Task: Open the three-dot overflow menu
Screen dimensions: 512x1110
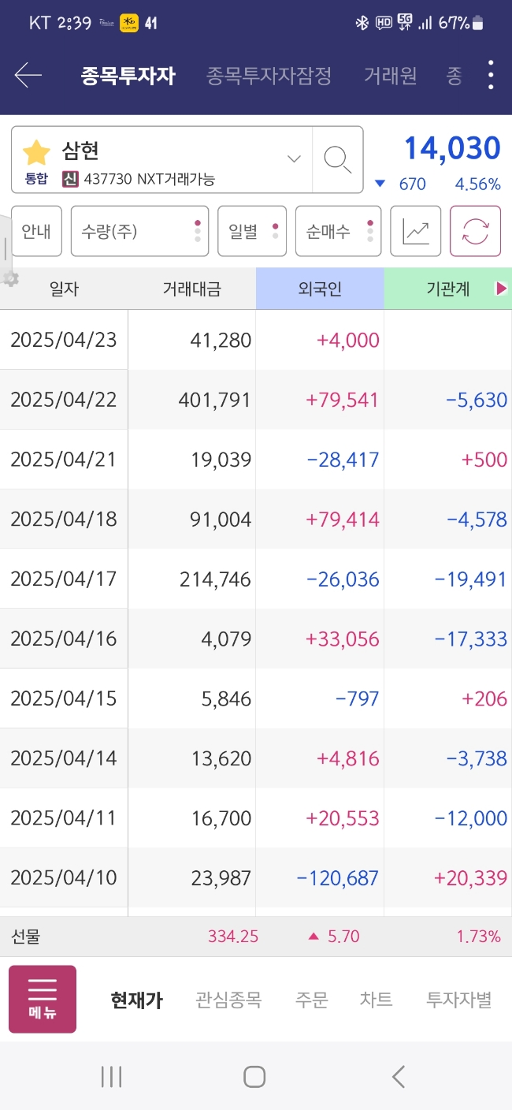Action: [x=491, y=75]
